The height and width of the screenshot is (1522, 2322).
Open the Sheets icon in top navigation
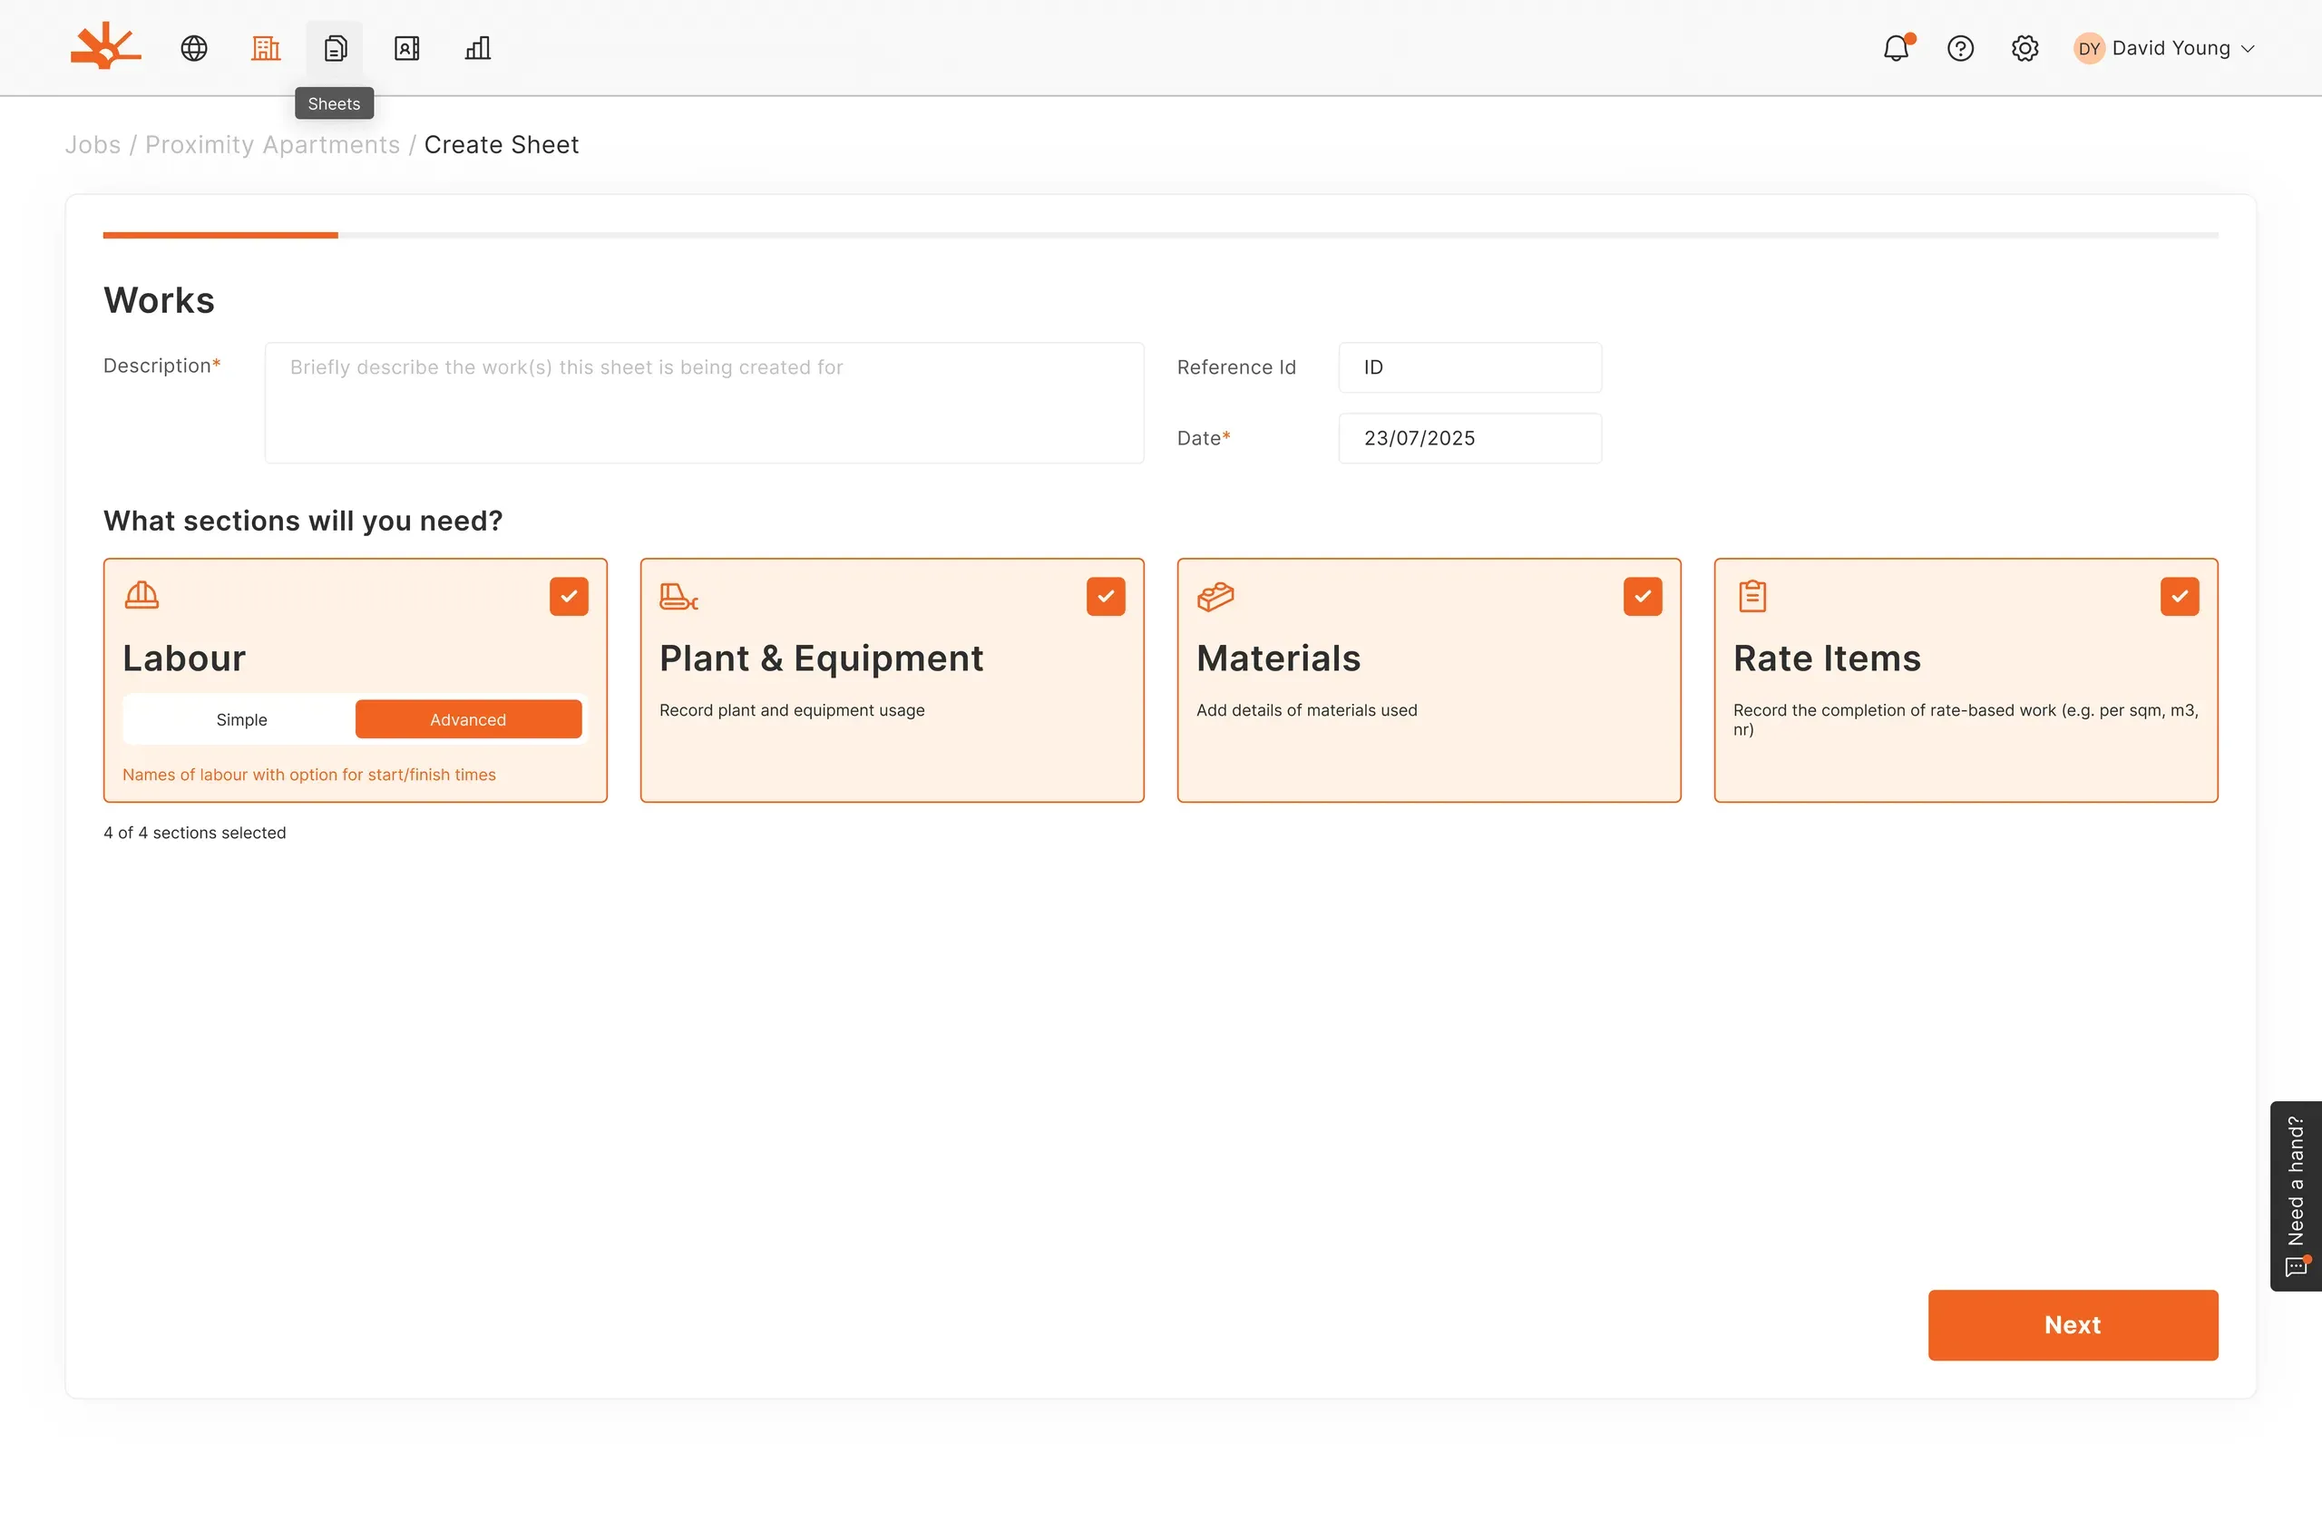[335, 48]
